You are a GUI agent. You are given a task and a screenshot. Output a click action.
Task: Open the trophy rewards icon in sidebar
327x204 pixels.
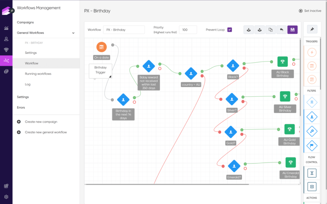click(6, 50)
